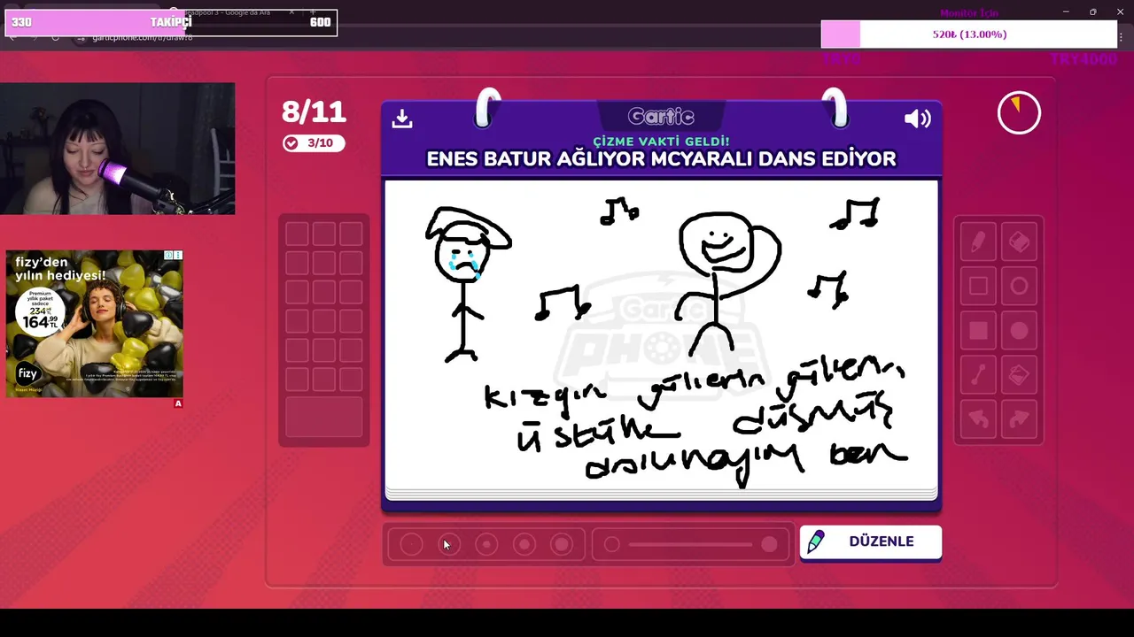
Task: Click the ENES BATUR AĞLIYOR prompt text
Action: [661, 159]
